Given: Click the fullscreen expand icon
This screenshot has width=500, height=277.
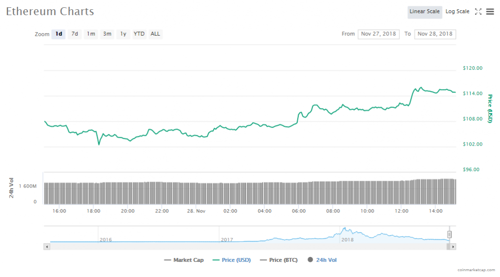Looking at the screenshot, I should pos(478,12).
